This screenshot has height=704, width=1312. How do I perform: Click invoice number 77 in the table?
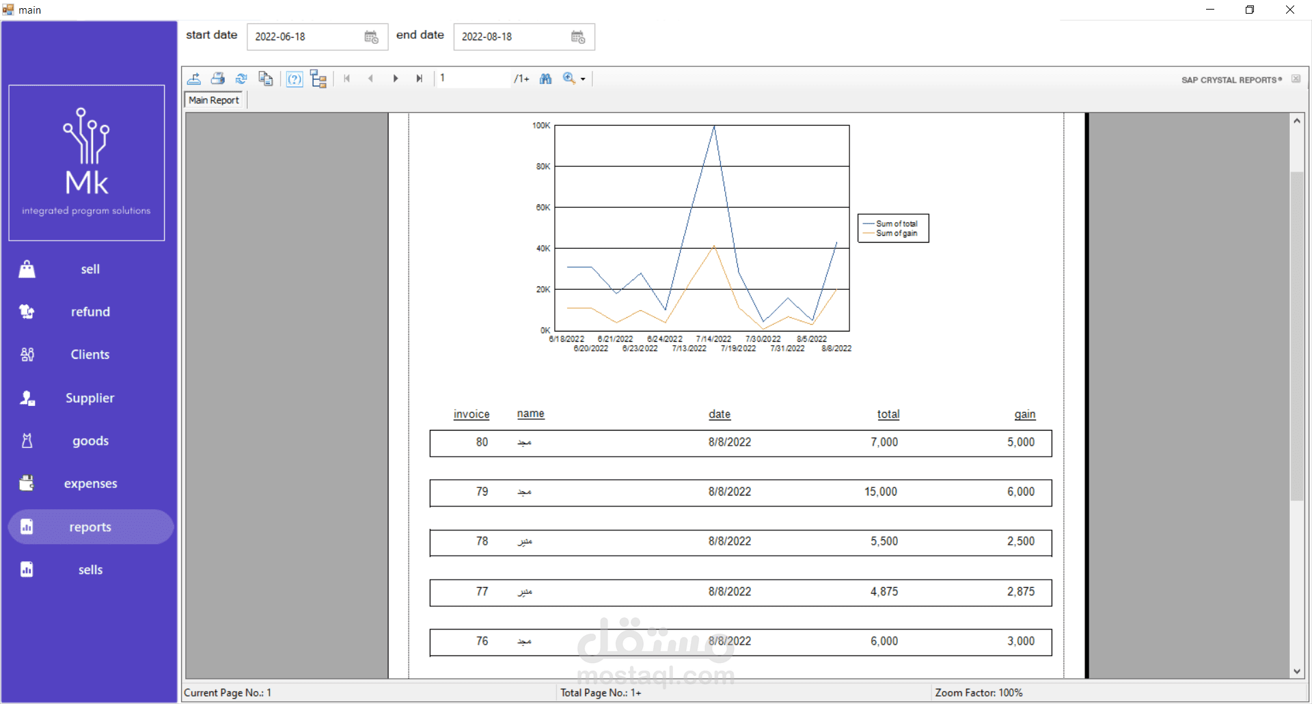(482, 591)
